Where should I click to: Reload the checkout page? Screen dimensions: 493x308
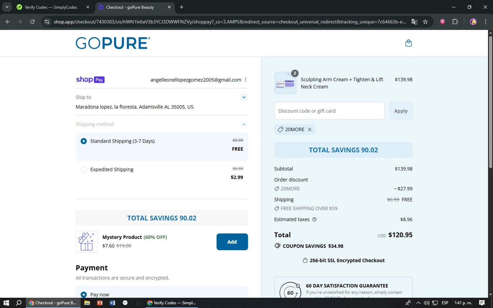click(32, 22)
